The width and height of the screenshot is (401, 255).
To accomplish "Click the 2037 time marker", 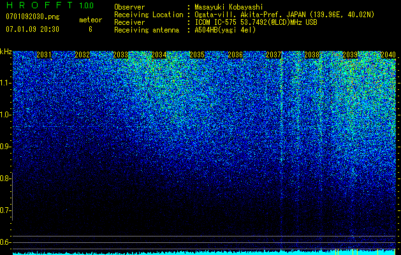I will tap(273, 55).
